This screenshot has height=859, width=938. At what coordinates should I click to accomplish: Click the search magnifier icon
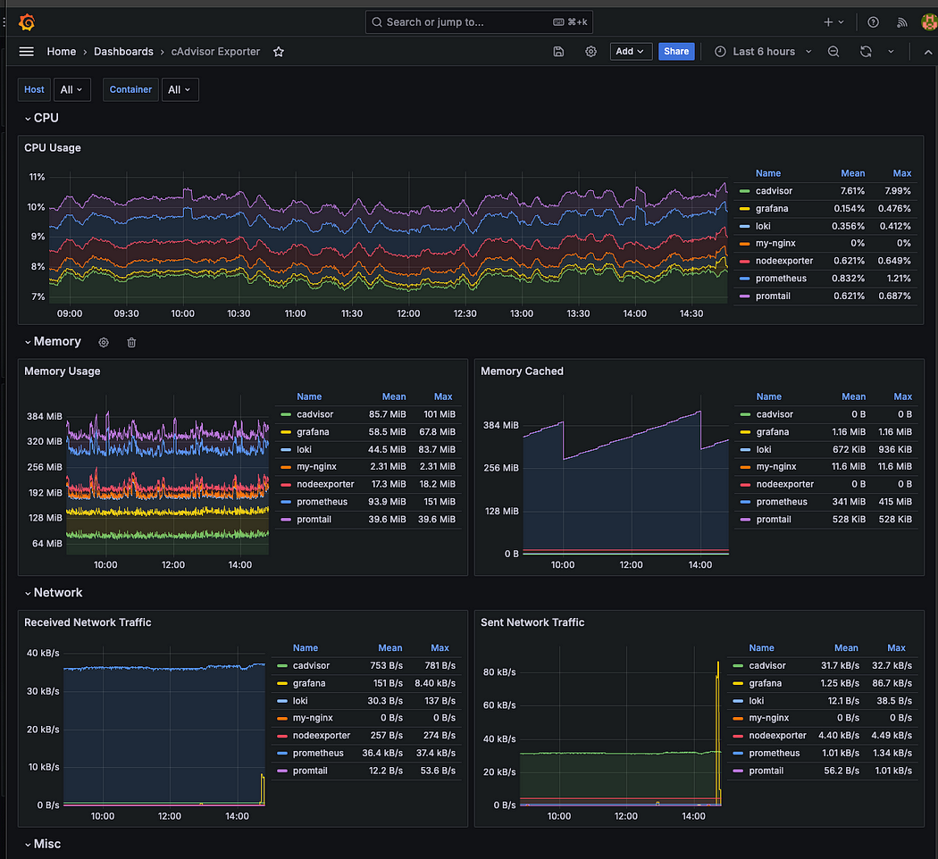coord(377,22)
